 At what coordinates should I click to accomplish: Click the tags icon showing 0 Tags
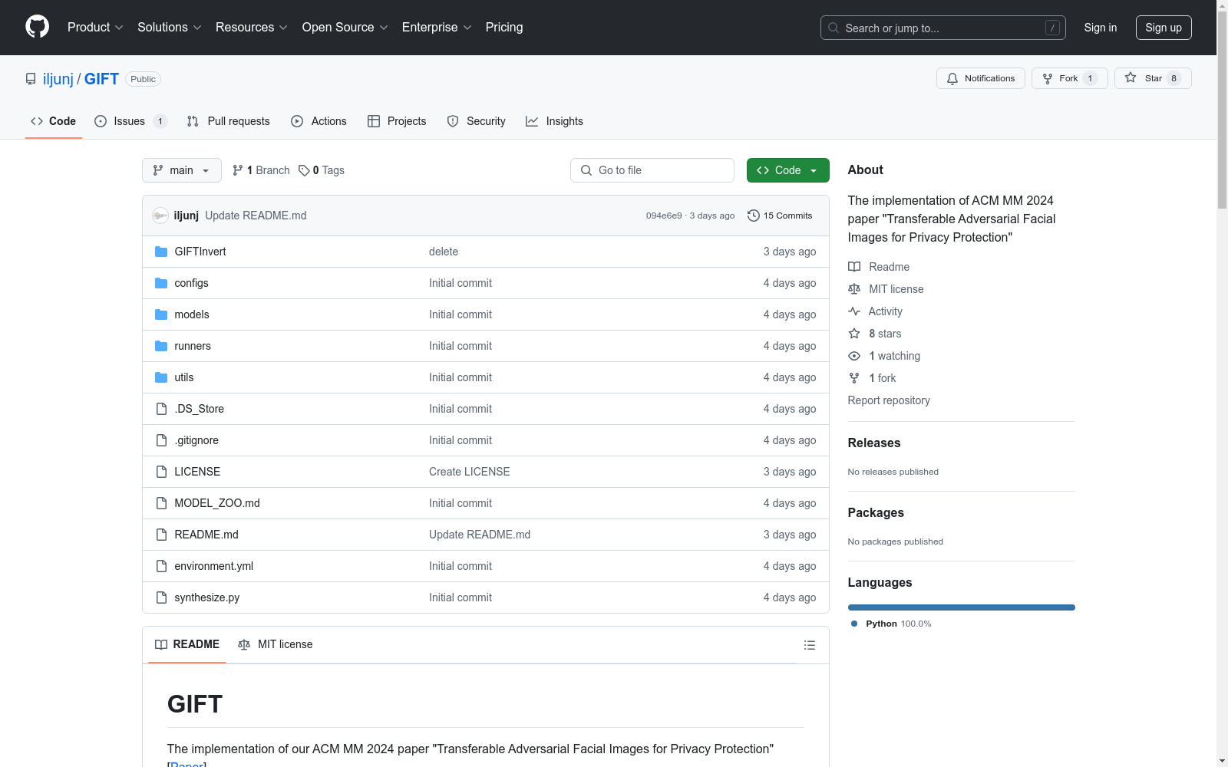304,170
